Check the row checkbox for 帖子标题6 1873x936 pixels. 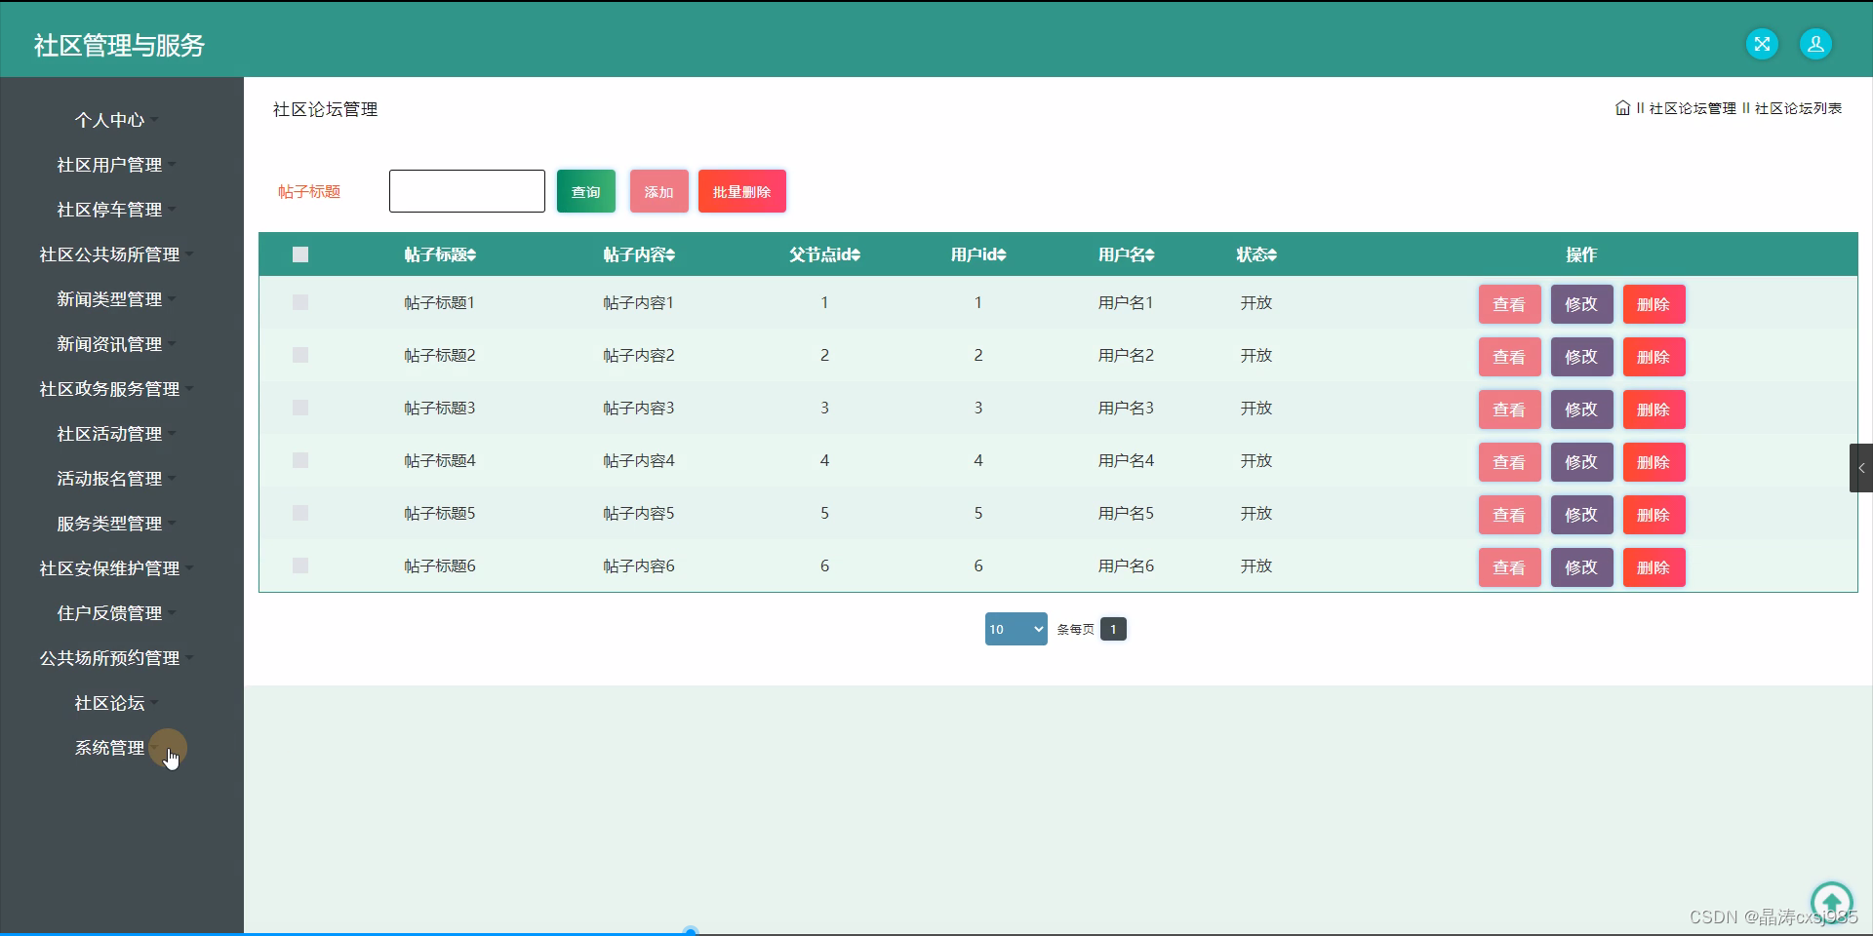(300, 566)
